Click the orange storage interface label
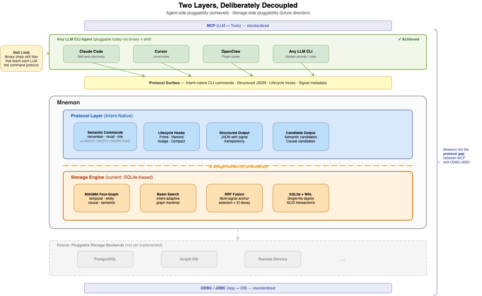Screen dimensions: 482x296 point(238,166)
